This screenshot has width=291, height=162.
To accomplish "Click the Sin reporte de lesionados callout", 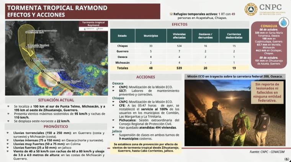I will pyautogui.click(x=267, y=92).
